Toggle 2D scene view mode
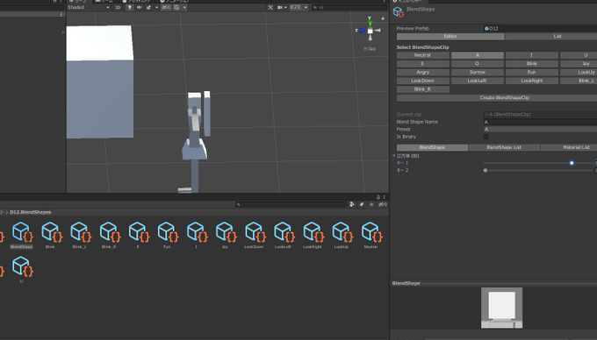 coord(118,7)
